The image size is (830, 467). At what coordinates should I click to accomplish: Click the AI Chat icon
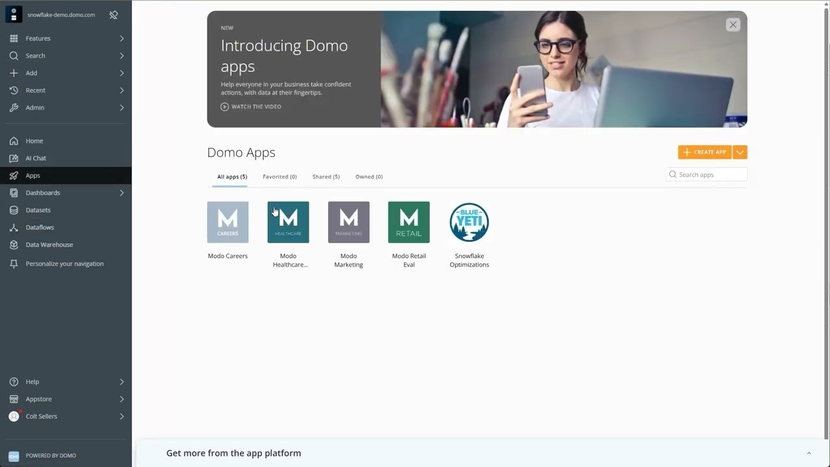coord(14,158)
